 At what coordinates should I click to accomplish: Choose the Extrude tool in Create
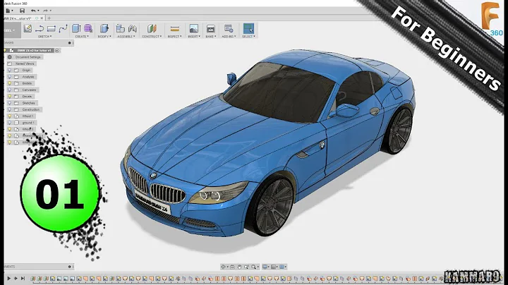point(76,28)
